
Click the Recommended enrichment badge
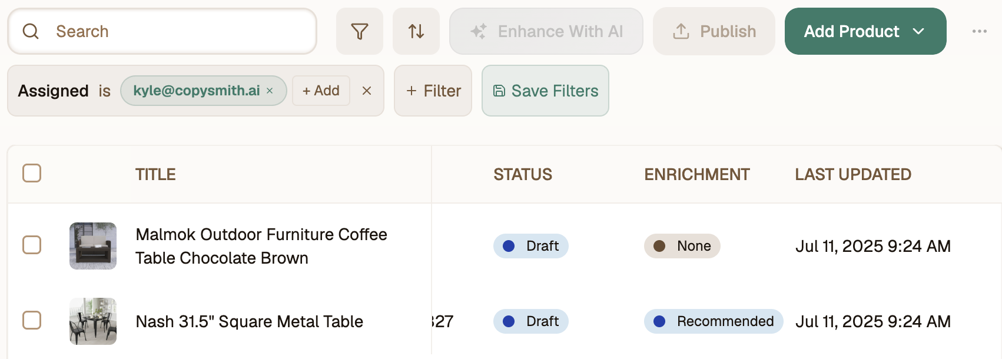(x=714, y=321)
